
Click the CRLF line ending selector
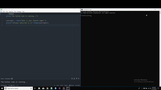click(x=58, y=85)
